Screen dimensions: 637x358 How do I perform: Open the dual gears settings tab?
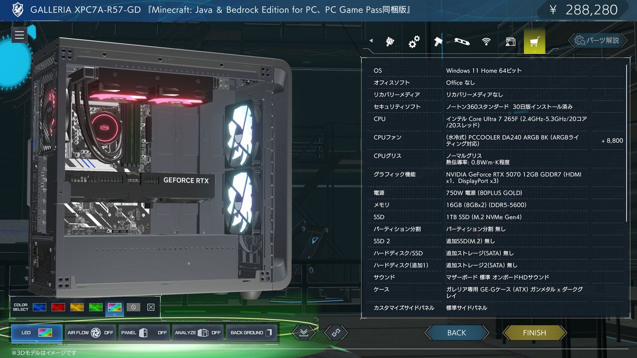(x=414, y=42)
